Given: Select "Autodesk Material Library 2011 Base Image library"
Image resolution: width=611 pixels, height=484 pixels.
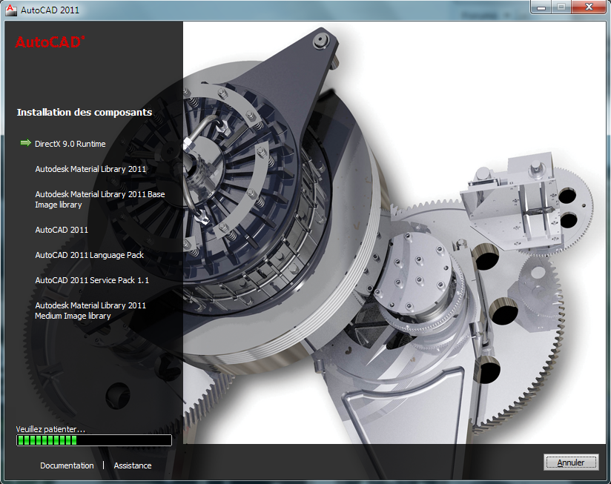Looking at the screenshot, I should click(x=100, y=199).
